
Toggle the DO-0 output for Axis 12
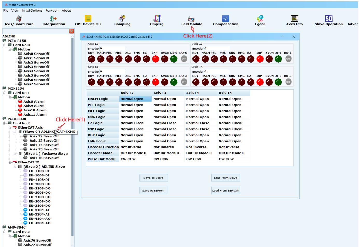pos(184,59)
